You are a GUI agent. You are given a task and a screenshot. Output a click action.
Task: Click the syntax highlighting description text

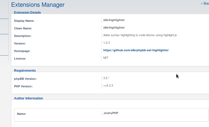tap(140, 35)
